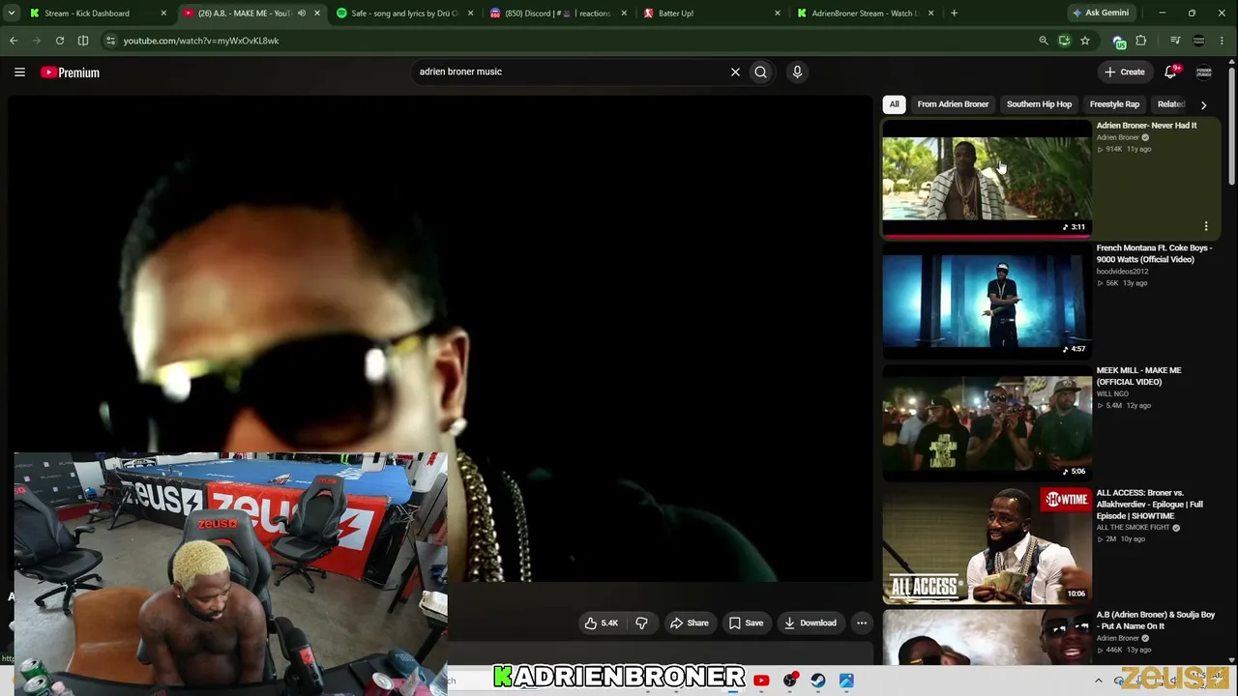Reload the YouTube page
This screenshot has width=1238, height=696.
(60, 41)
